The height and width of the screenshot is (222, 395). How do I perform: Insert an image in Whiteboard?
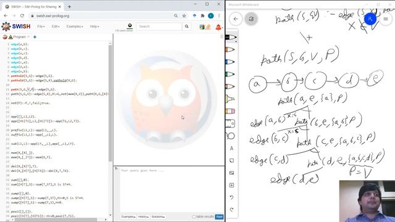pos(231,173)
